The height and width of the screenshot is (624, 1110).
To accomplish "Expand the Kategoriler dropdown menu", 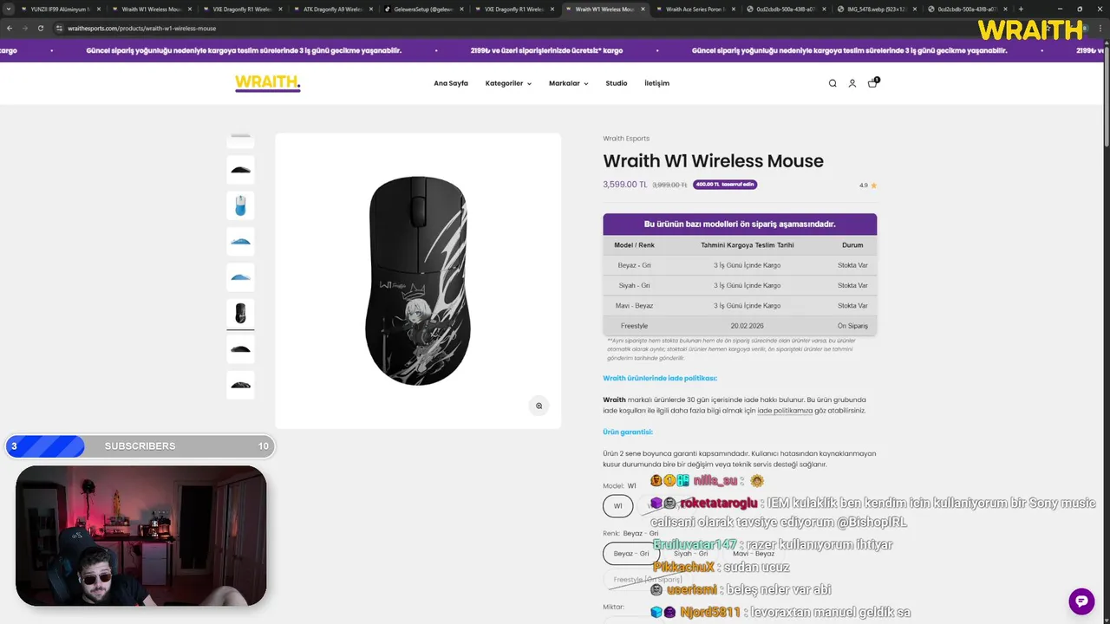I will pos(508,83).
